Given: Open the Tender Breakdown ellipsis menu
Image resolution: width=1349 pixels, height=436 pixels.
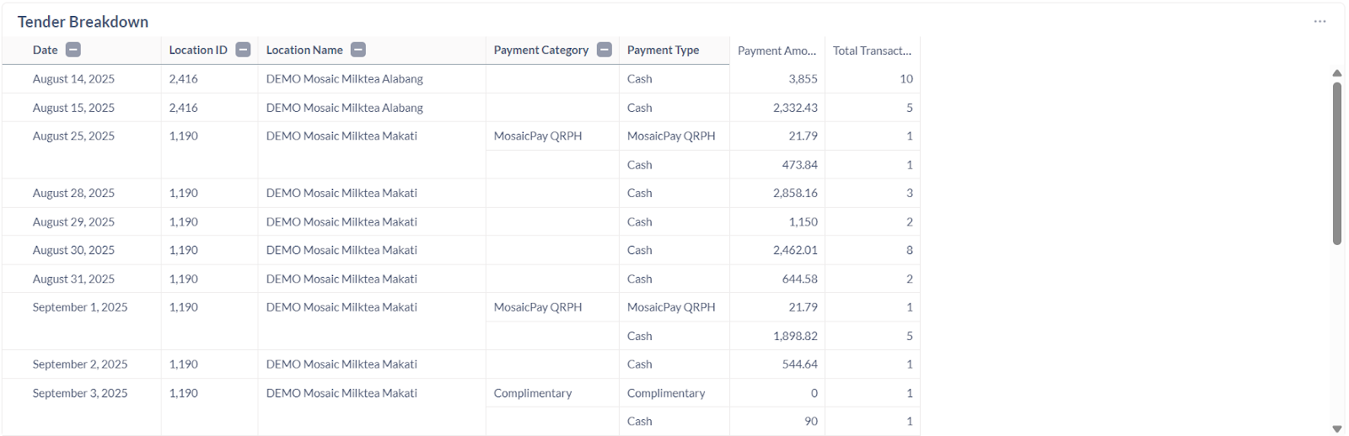Looking at the screenshot, I should pos(1319,21).
